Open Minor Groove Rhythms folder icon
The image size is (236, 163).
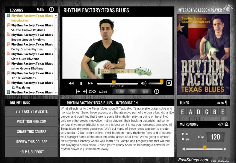coord(9,63)
